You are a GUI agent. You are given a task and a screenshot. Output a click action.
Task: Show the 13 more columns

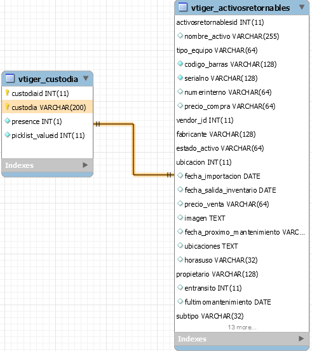[x=242, y=327]
